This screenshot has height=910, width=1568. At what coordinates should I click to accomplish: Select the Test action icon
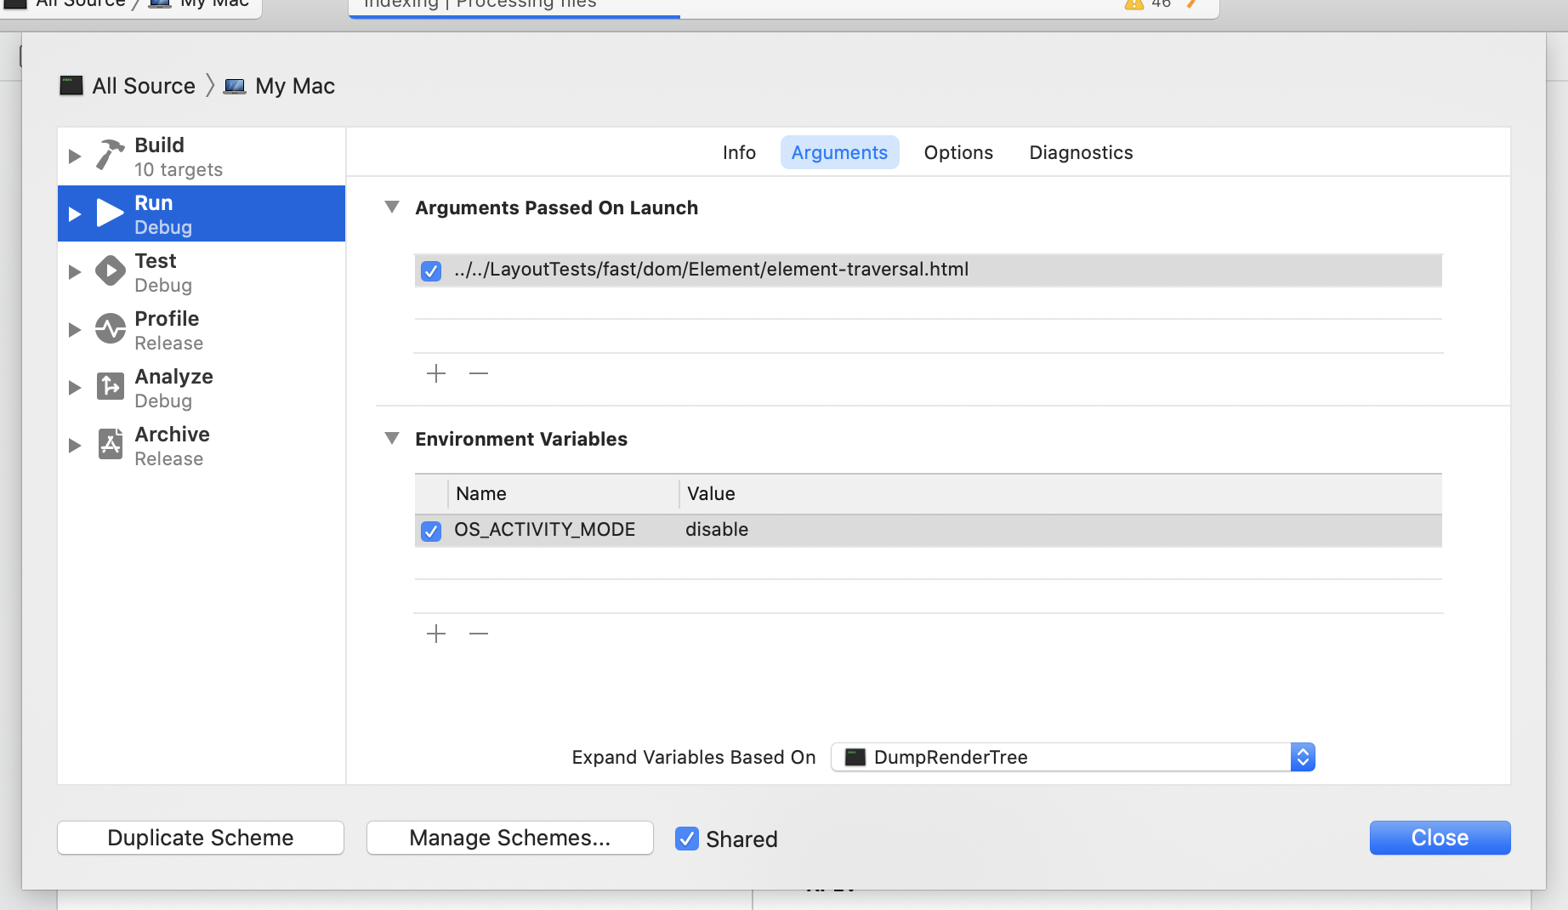click(x=110, y=270)
